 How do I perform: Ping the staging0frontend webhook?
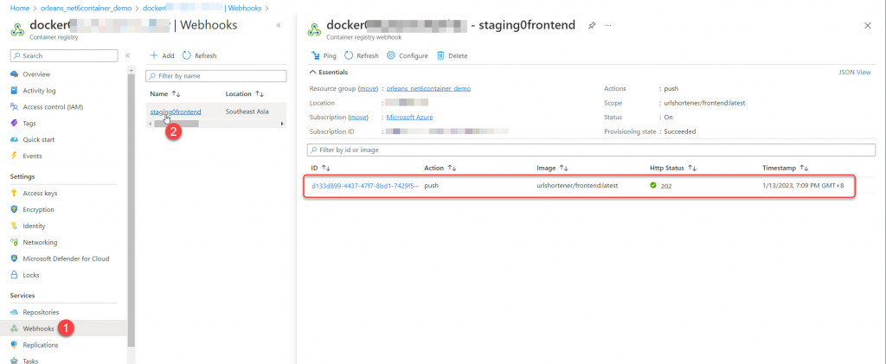tap(324, 56)
